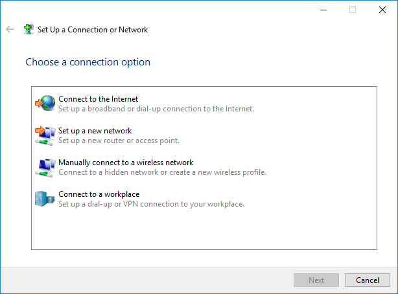Click the Set up a new network icon
This screenshot has height=294, width=398.
coord(45,135)
